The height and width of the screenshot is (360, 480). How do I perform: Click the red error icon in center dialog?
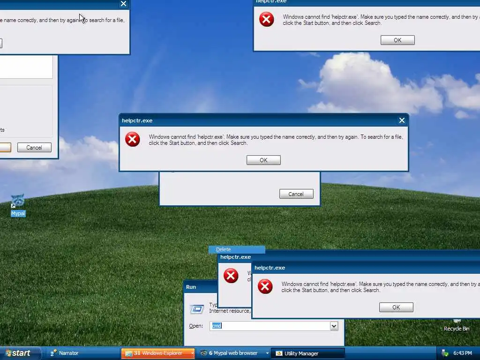tap(133, 139)
